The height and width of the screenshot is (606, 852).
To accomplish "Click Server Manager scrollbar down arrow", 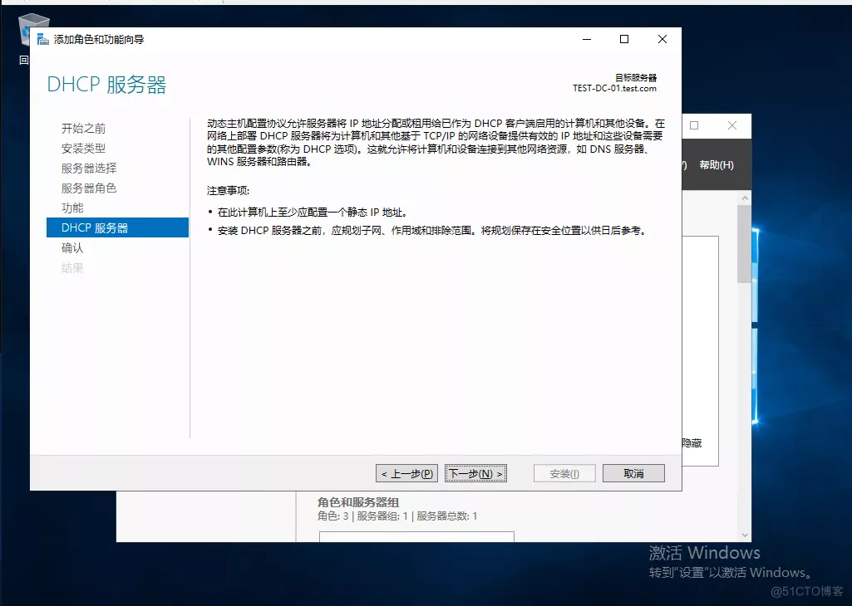I will pyautogui.click(x=745, y=535).
